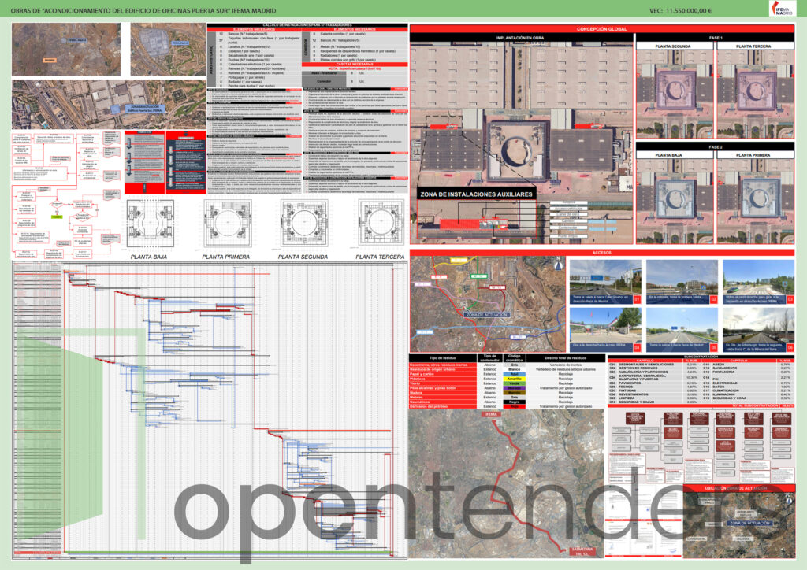Click the 'Destino final de residuos' table header
The width and height of the screenshot is (807, 570).
click(565, 357)
